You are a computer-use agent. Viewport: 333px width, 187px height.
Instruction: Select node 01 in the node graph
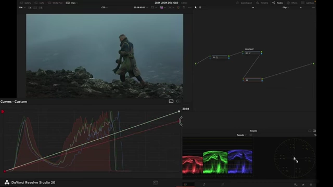pyautogui.click(x=220, y=57)
